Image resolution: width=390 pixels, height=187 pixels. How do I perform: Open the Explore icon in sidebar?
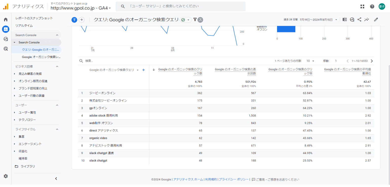tap(6, 39)
